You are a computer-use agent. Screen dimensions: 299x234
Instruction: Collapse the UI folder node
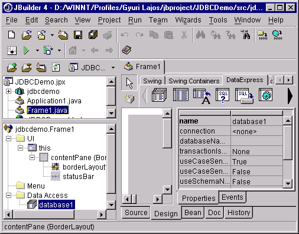point(8,138)
